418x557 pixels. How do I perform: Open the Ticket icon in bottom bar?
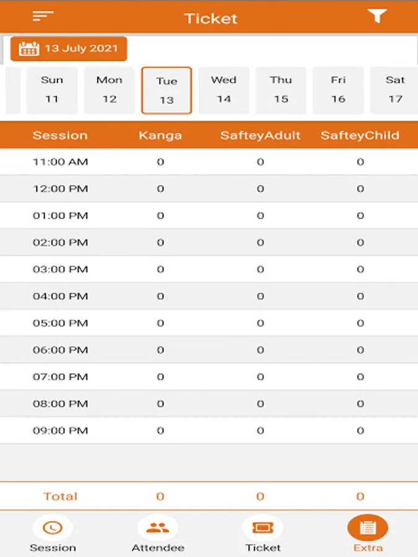(263, 527)
